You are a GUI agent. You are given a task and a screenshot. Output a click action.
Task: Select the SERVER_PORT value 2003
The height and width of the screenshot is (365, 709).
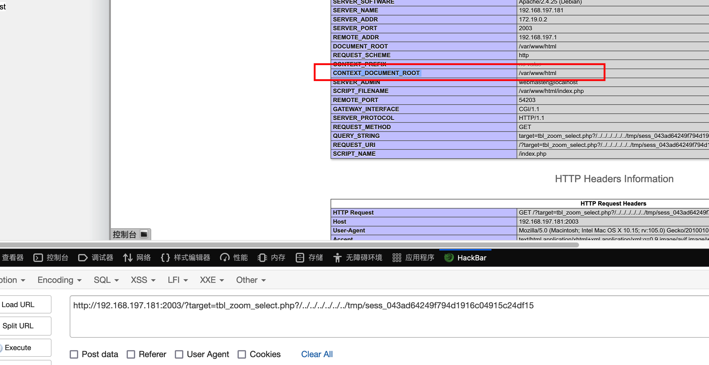click(x=525, y=28)
